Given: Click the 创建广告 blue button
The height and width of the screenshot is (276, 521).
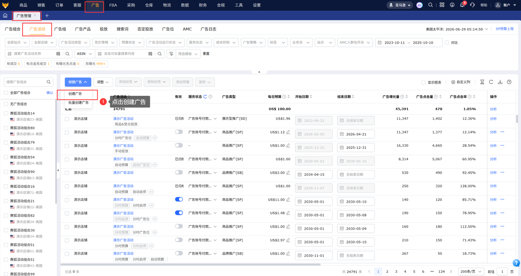Looking at the screenshot, I should (x=78, y=82).
